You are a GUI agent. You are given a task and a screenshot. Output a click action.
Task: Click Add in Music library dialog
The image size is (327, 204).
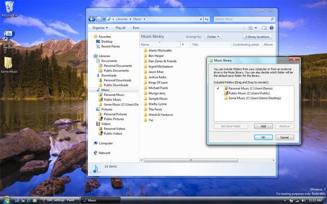click(x=263, y=126)
